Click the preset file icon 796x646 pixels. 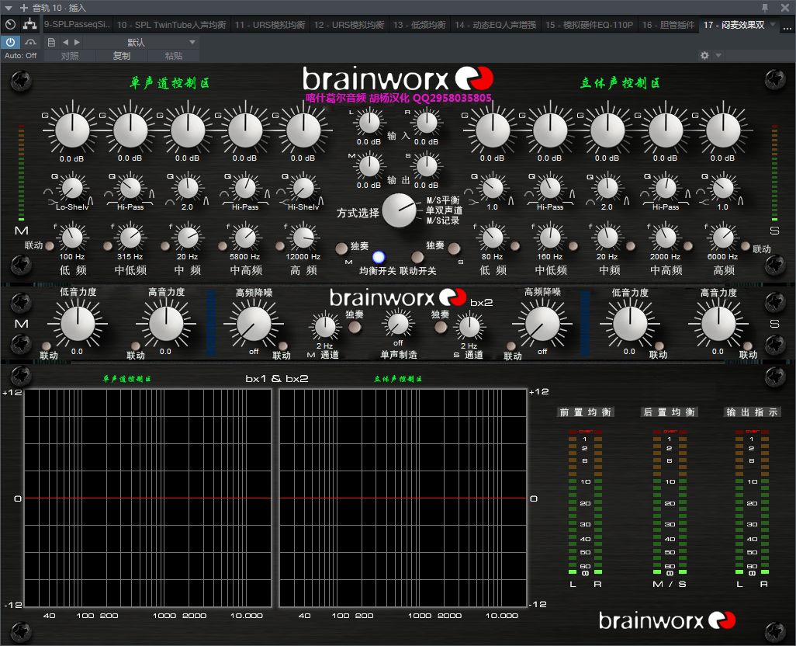click(51, 42)
